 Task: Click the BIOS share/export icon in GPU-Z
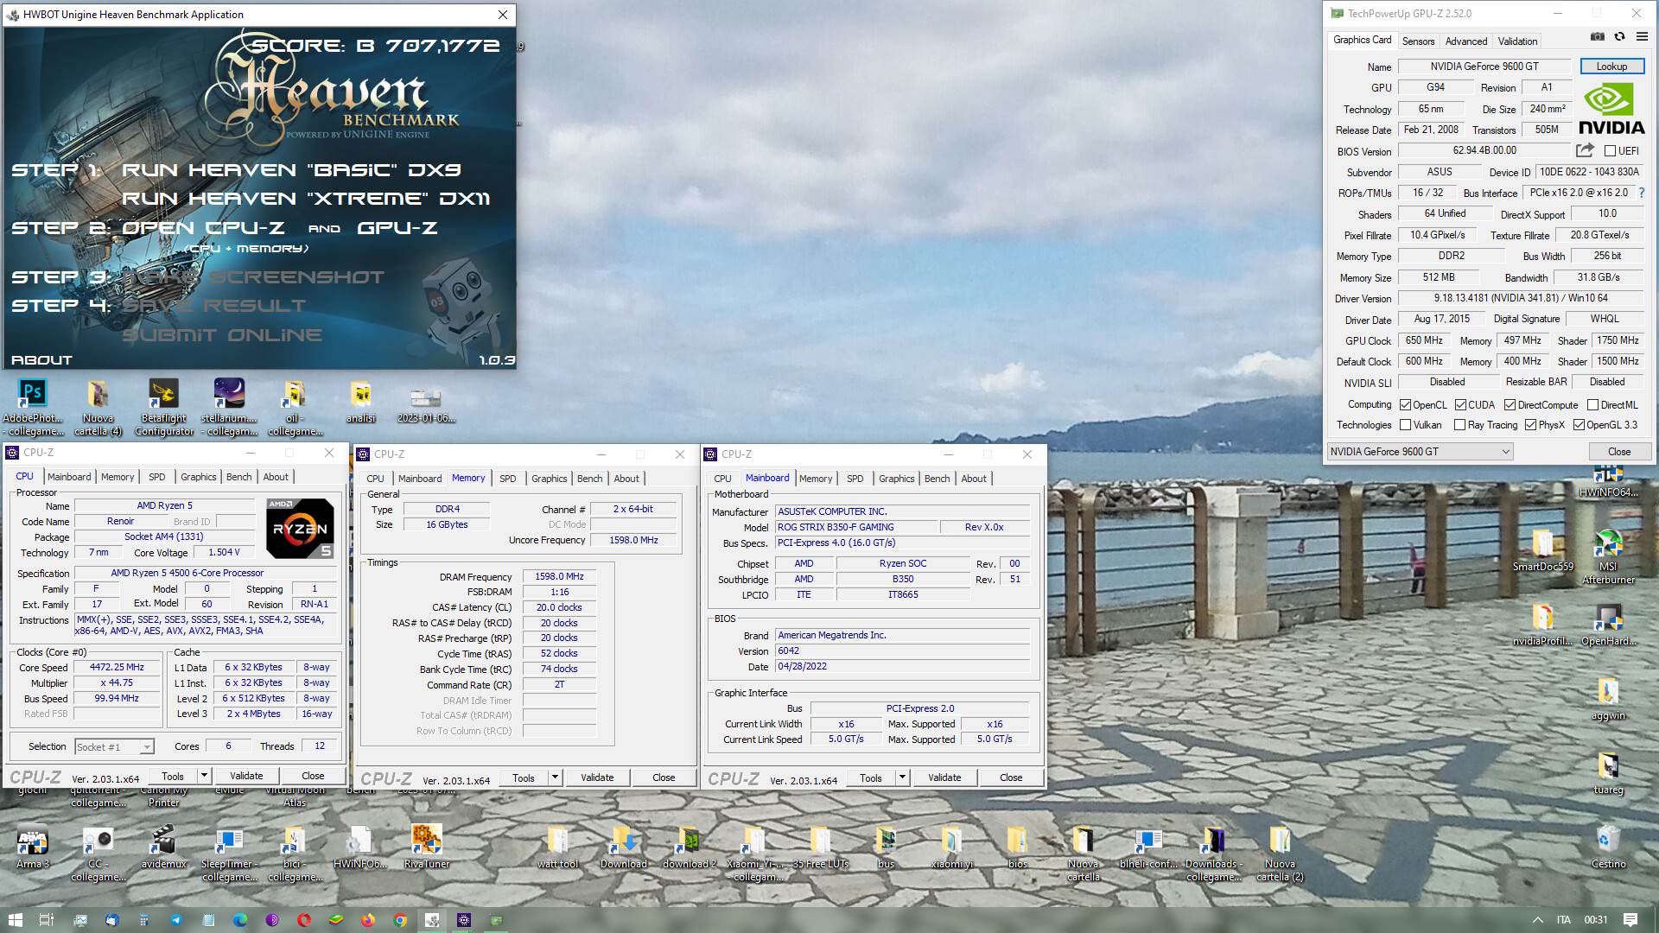pyautogui.click(x=1585, y=150)
